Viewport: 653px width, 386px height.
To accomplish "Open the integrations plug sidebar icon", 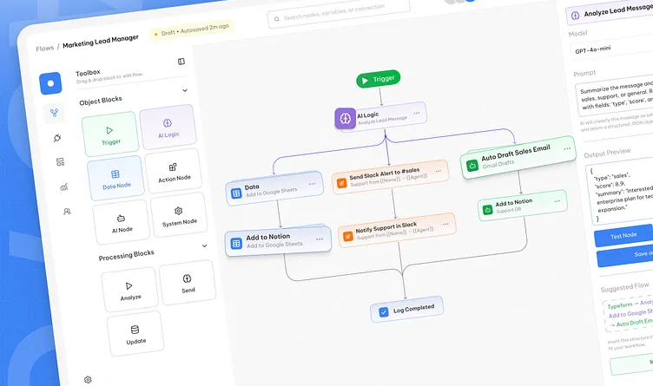I will coord(57,138).
